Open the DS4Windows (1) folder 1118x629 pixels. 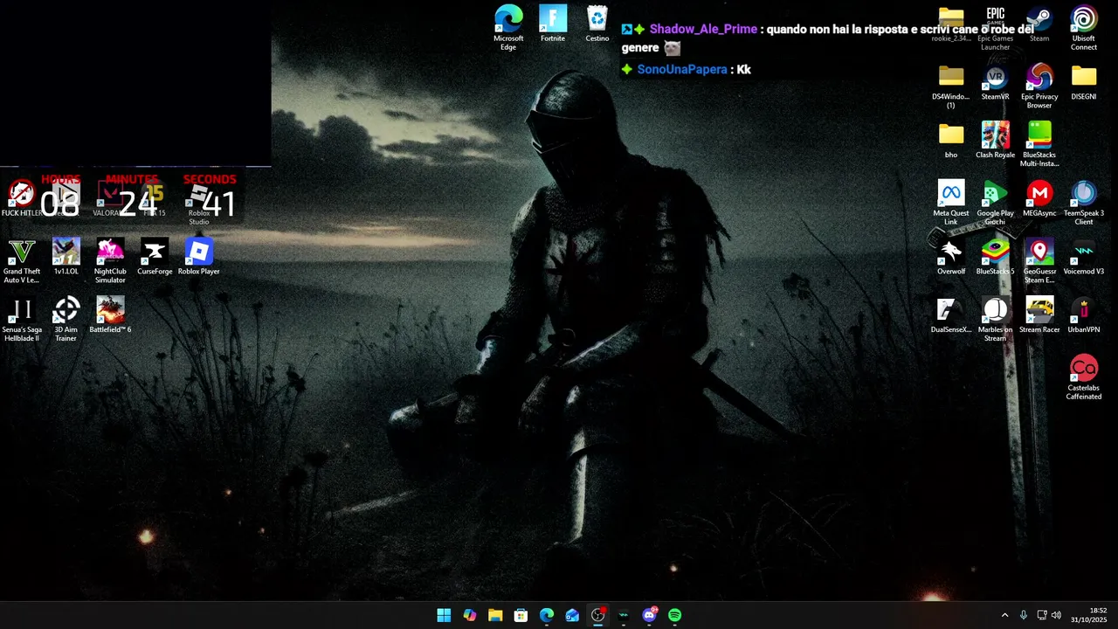click(950, 86)
